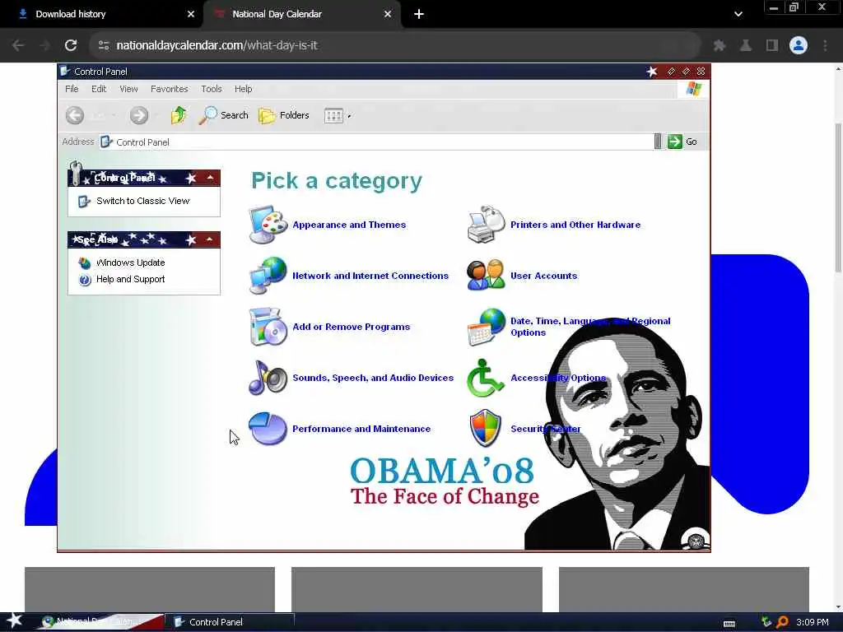843x632 pixels.
Task: Click the Add or Remove Programs CD icon
Action: 268,326
